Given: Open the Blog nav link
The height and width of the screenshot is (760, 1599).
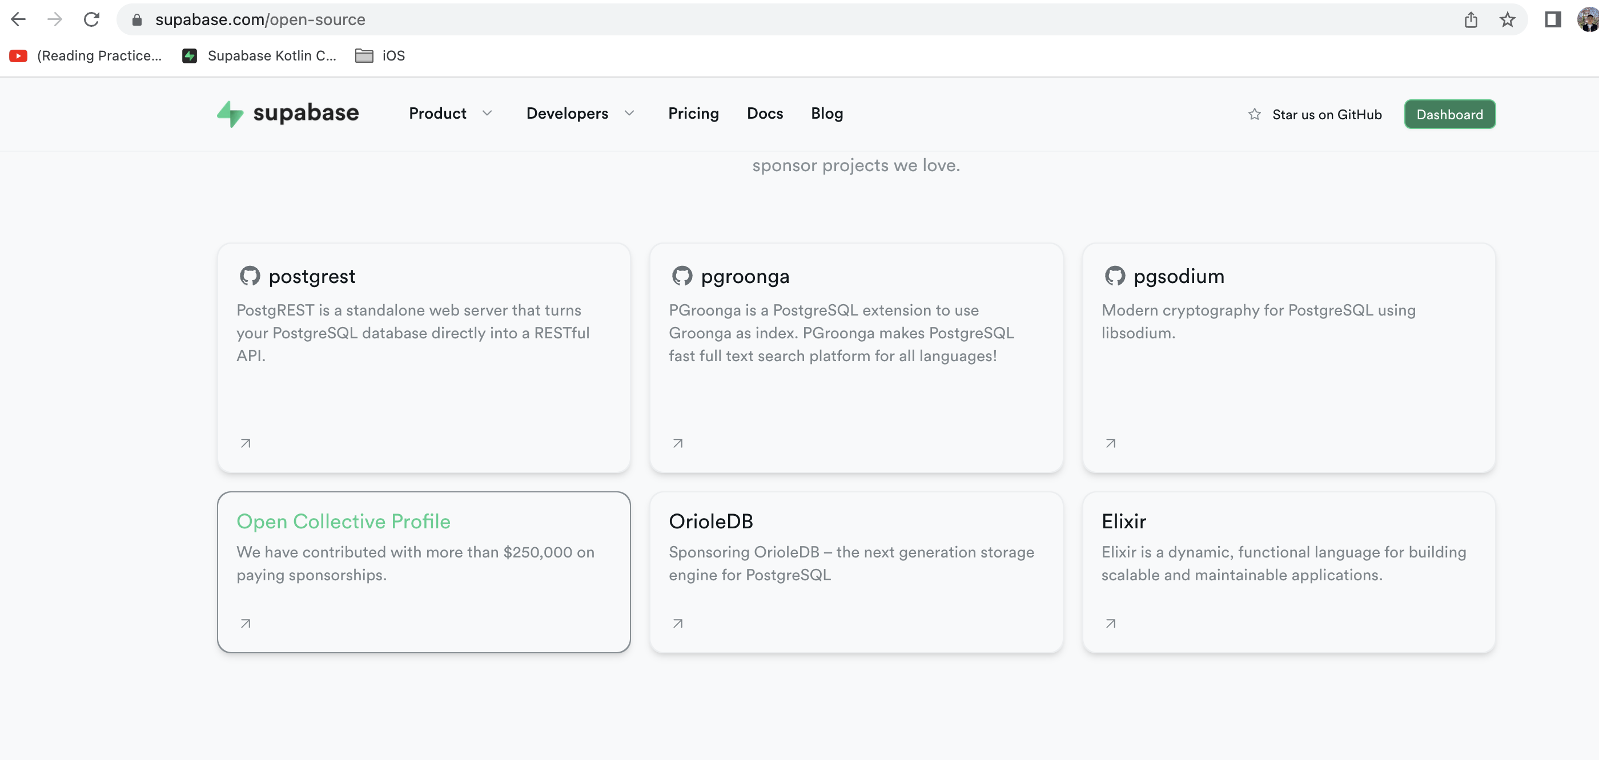Looking at the screenshot, I should coord(827,114).
